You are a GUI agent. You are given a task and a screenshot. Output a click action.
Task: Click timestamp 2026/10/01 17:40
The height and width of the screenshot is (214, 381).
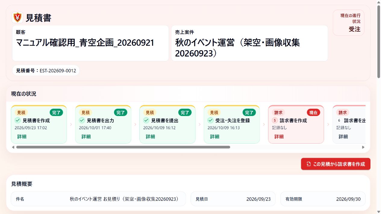(95, 128)
